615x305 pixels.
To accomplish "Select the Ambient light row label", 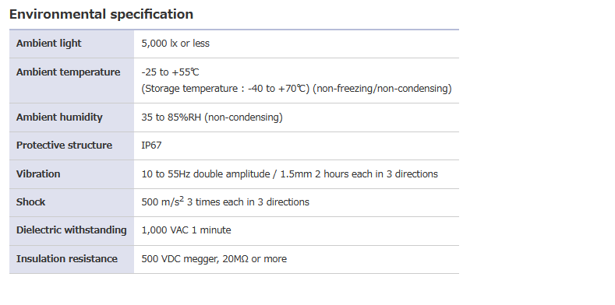I will click(x=48, y=44).
